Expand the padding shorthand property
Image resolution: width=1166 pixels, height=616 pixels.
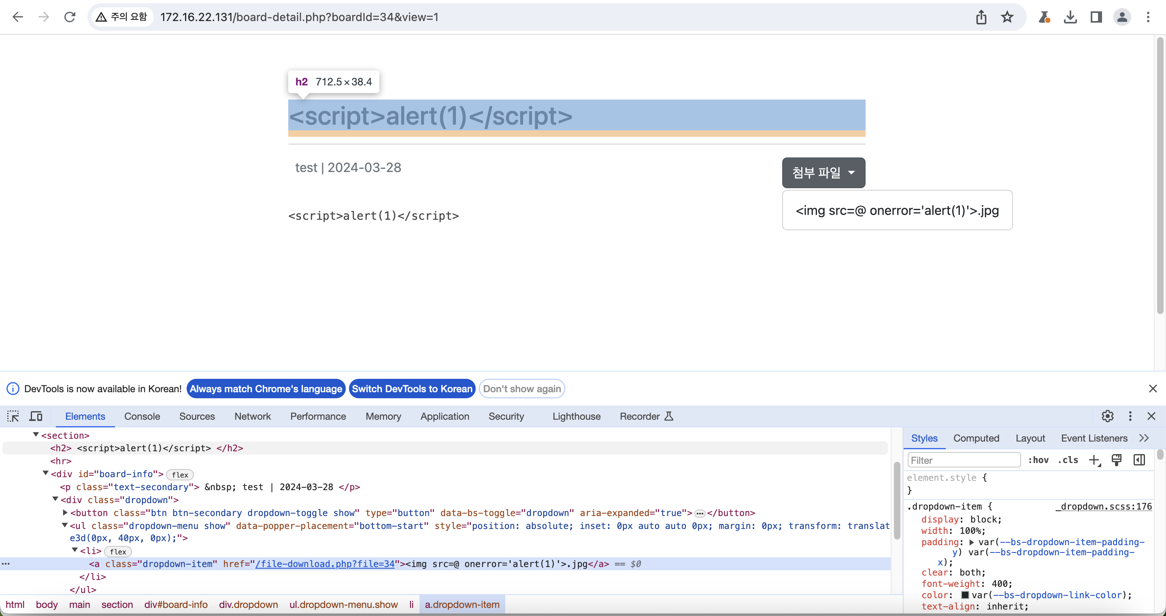coord(971,542)
